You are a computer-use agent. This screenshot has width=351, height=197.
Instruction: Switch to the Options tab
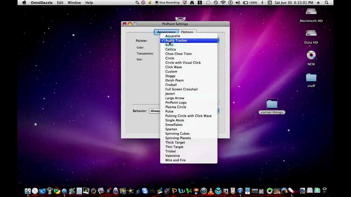[187, 32]
